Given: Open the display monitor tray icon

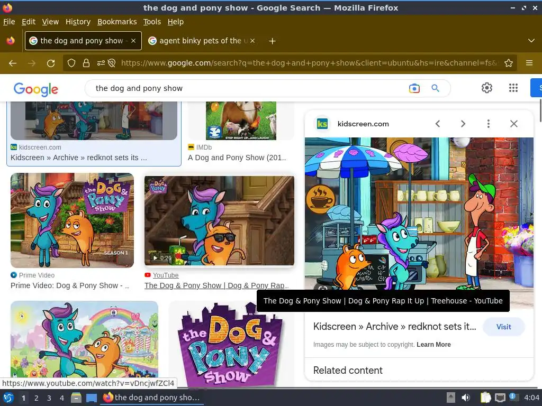Looking at the screenshot, I should (500, 398).
